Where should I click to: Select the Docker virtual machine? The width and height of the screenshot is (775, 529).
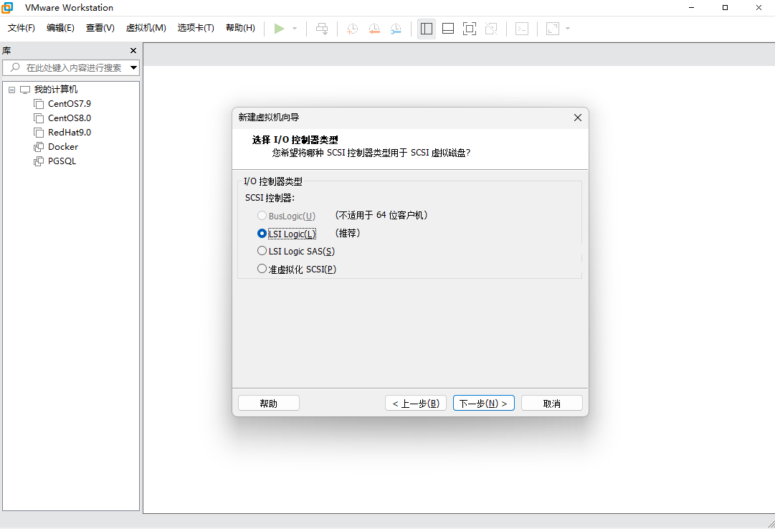63,147
